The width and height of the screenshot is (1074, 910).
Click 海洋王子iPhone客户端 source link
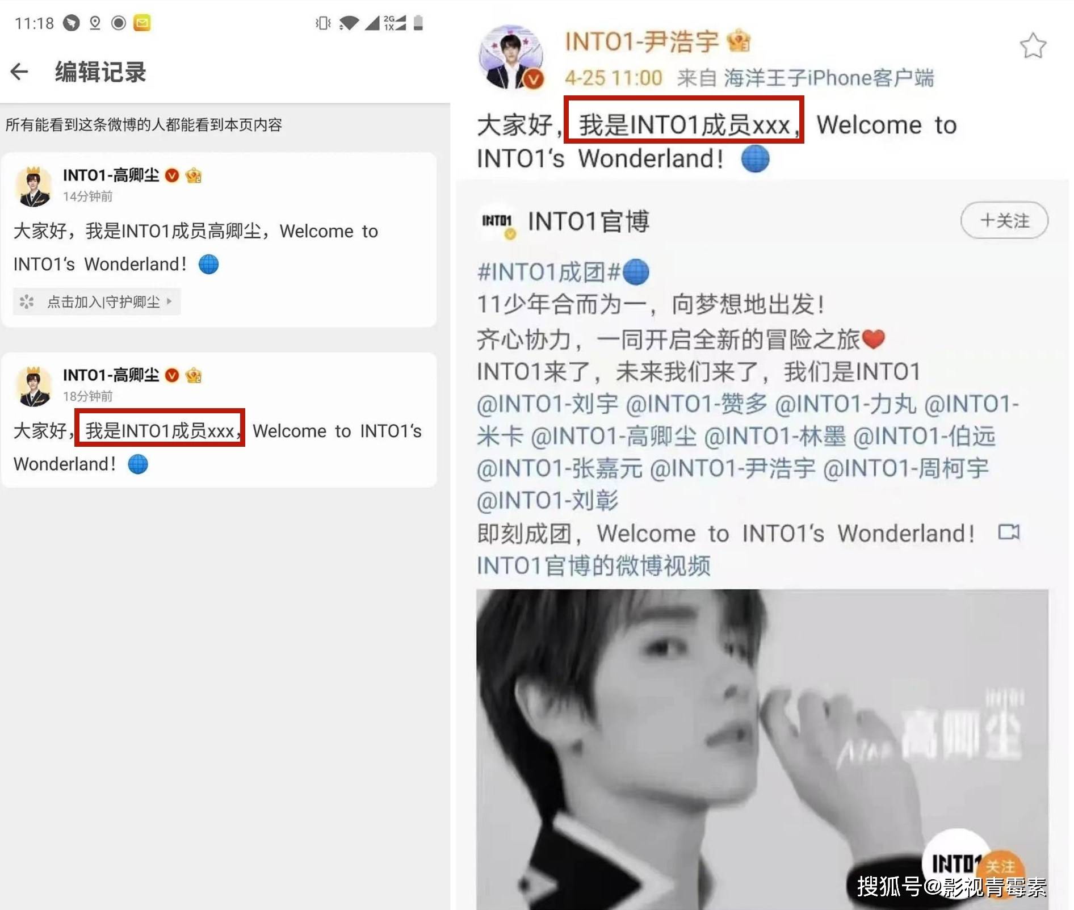829,78
